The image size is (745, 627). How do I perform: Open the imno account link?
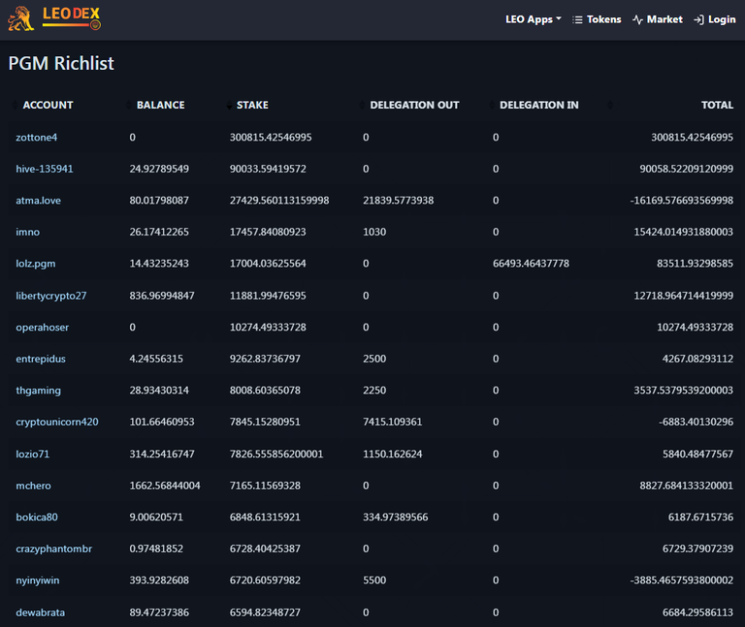[x=27, y=232]
